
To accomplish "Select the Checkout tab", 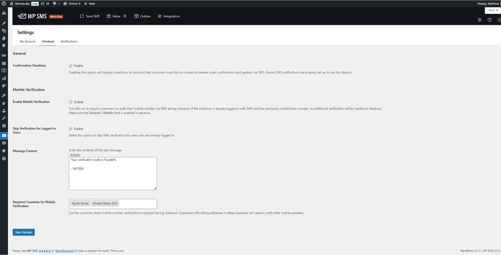I will tap(48, 41).
